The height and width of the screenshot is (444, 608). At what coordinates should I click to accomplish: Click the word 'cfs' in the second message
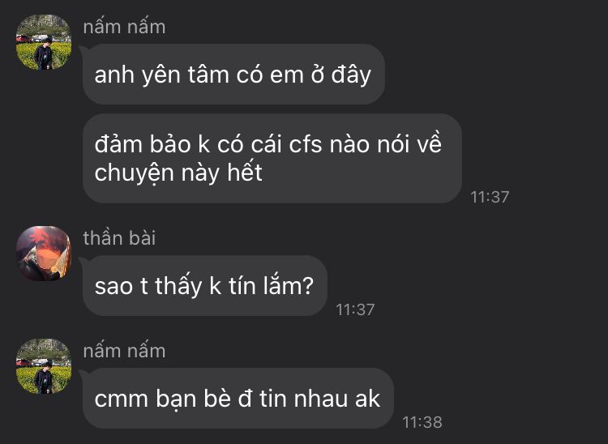[x=306, y=144]
